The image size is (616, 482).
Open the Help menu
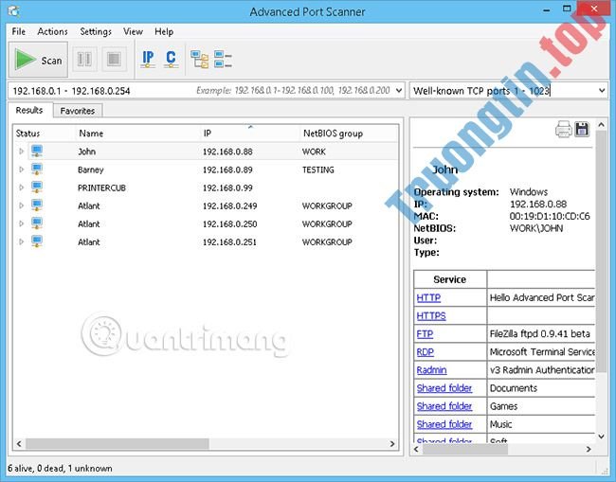[164, 31]
